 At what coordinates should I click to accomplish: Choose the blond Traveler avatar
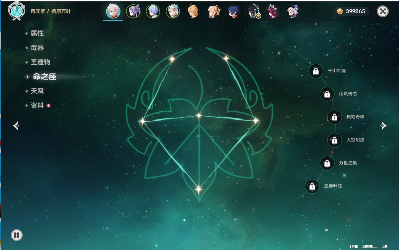coord(193,12)
